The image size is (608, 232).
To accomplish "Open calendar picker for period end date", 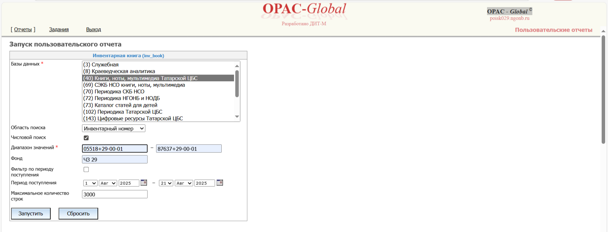I will 219,183.
